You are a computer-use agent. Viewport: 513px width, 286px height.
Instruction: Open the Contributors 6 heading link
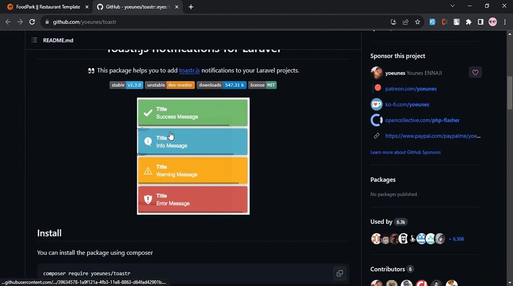point(392,269)
